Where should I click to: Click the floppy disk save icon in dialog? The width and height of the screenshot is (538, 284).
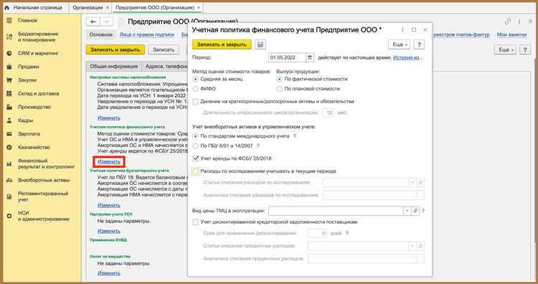click(x=260, y=44)
